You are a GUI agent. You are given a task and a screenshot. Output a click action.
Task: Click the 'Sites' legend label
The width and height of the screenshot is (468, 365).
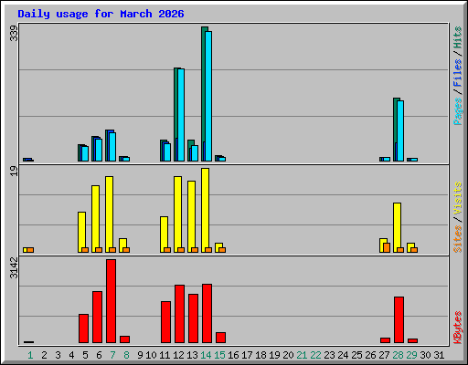tap(458, 239)
